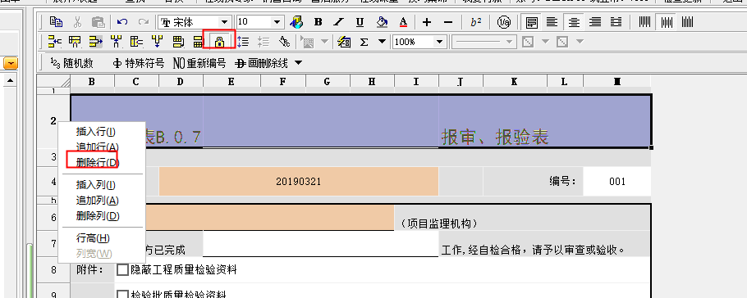Check 隐蔽工程质量检验资料 checkbox
The width and height of the screenshot is (747, 298).
[x=123, y=270]
